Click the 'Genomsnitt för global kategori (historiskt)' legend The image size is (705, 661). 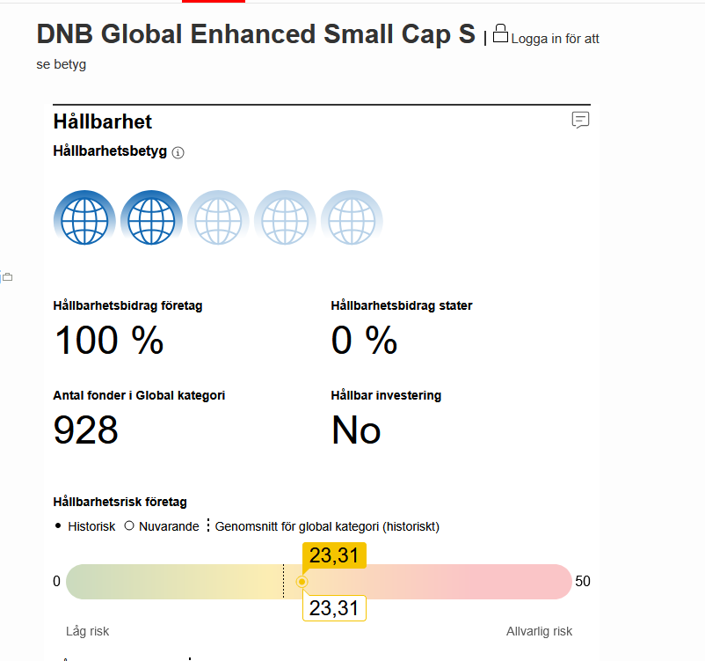click(323, 526)
